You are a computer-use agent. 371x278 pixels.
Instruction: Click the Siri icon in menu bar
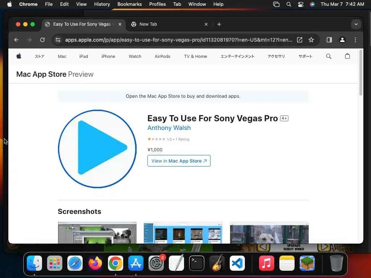(312, 4)
